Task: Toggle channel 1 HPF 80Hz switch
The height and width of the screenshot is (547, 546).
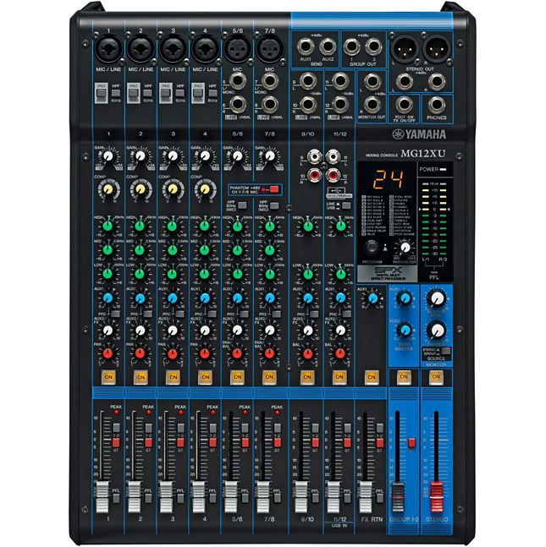Action: [116, 93]
